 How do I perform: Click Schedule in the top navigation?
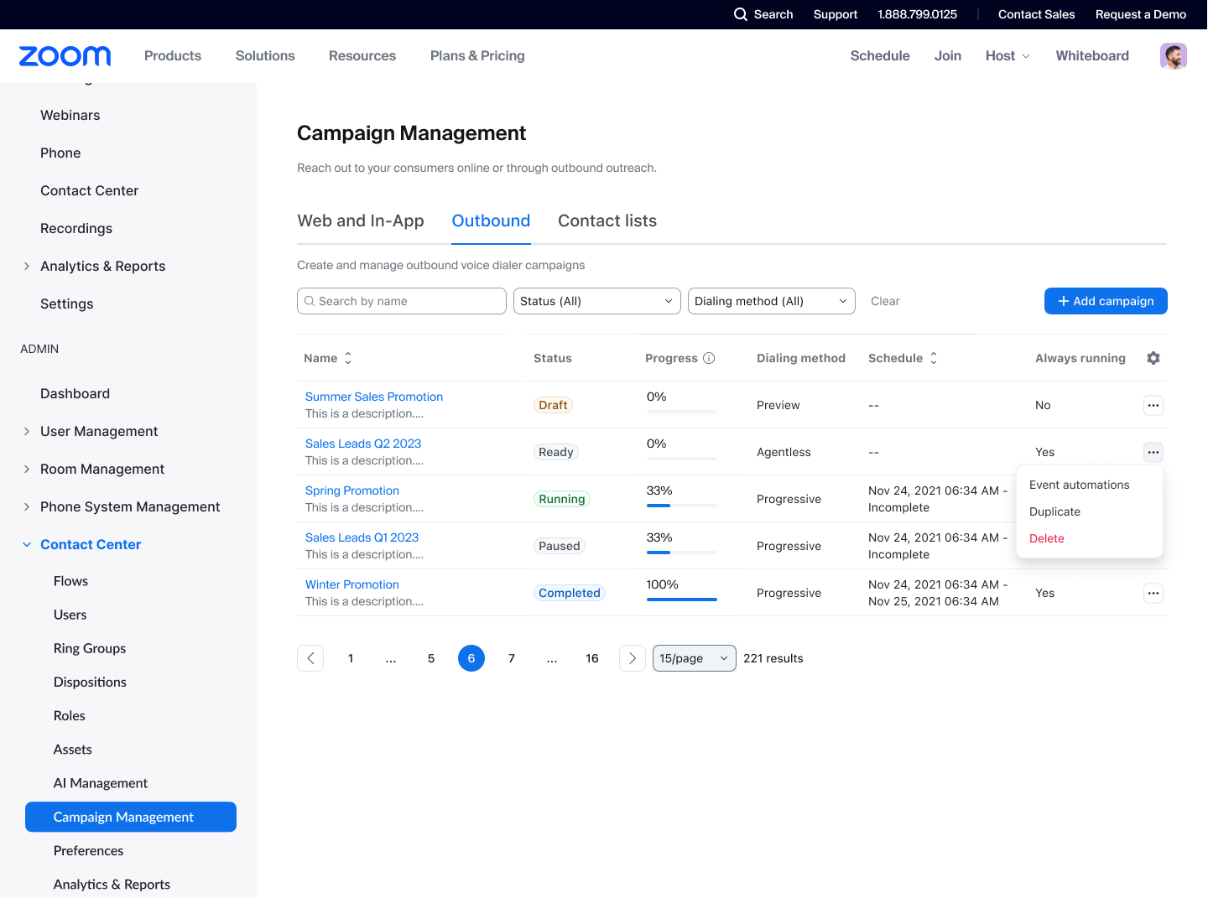880,56
